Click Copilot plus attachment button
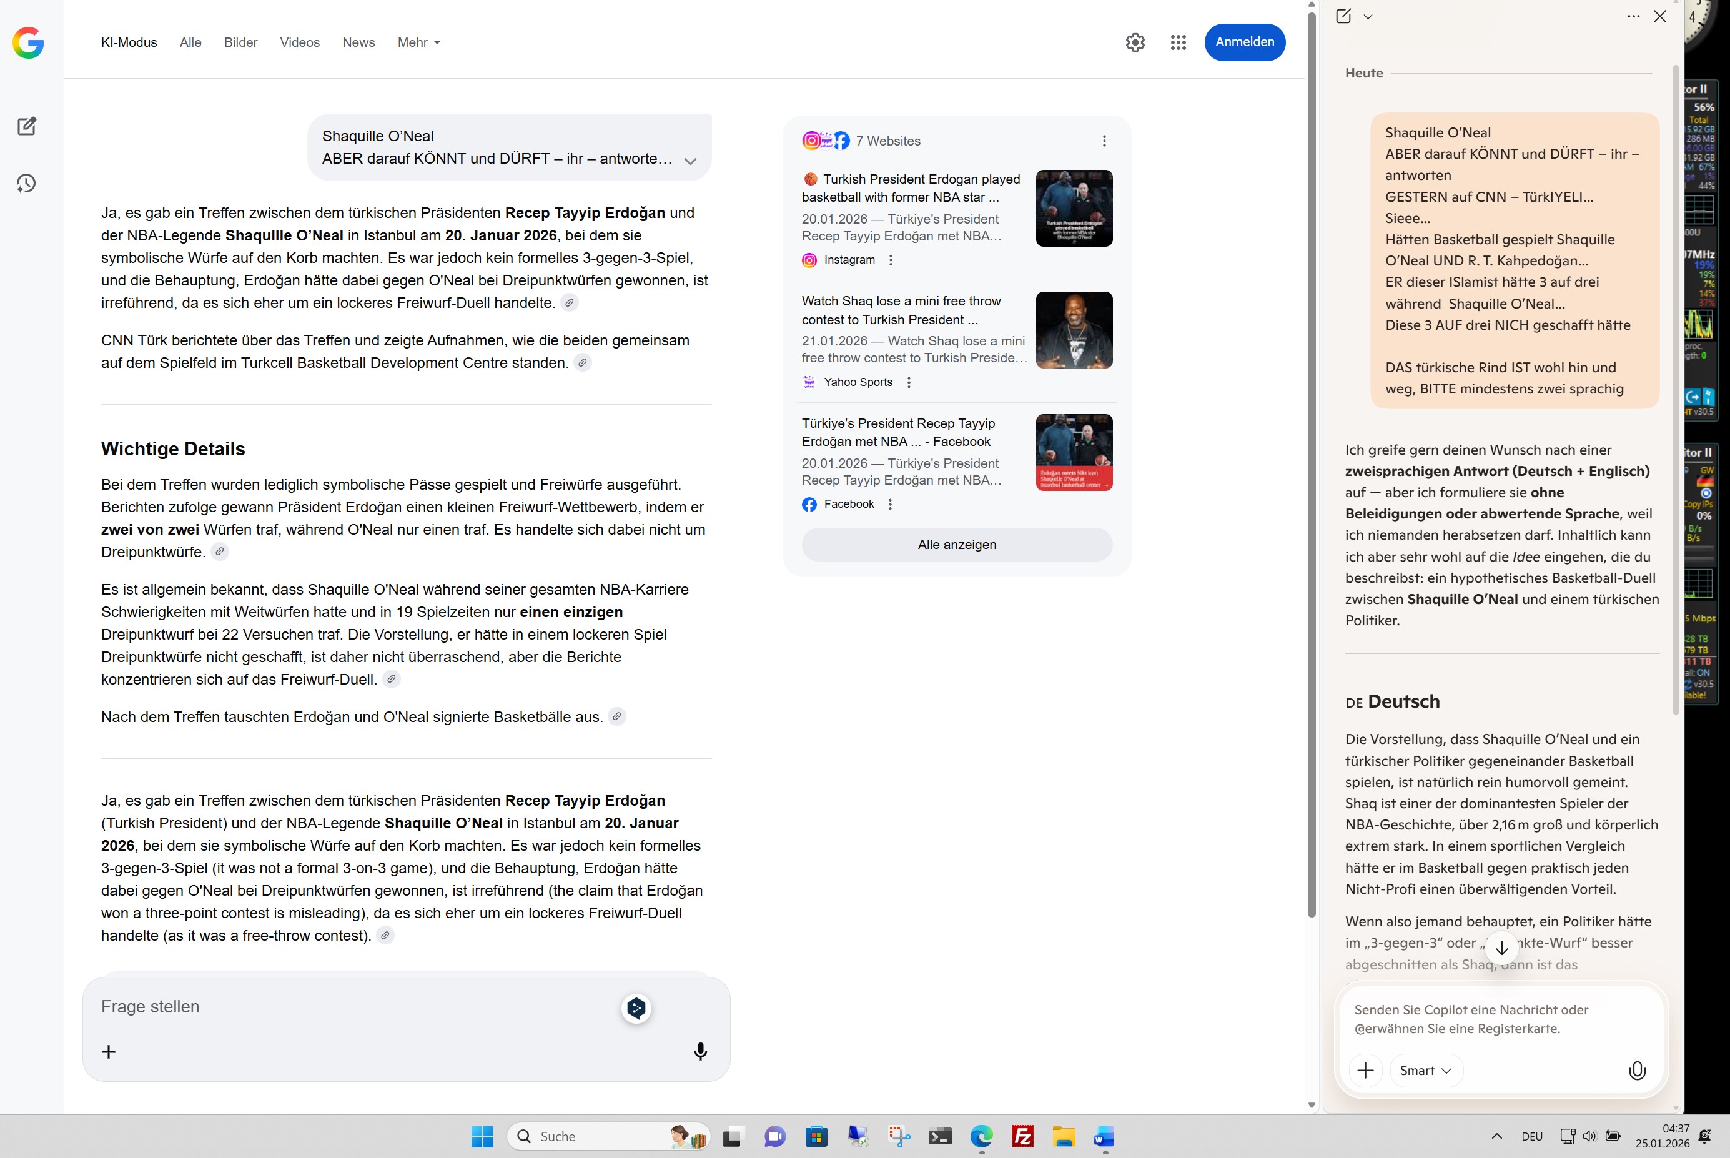This screenshot has height=1158, width=1730. (x=1365, y=1070)
